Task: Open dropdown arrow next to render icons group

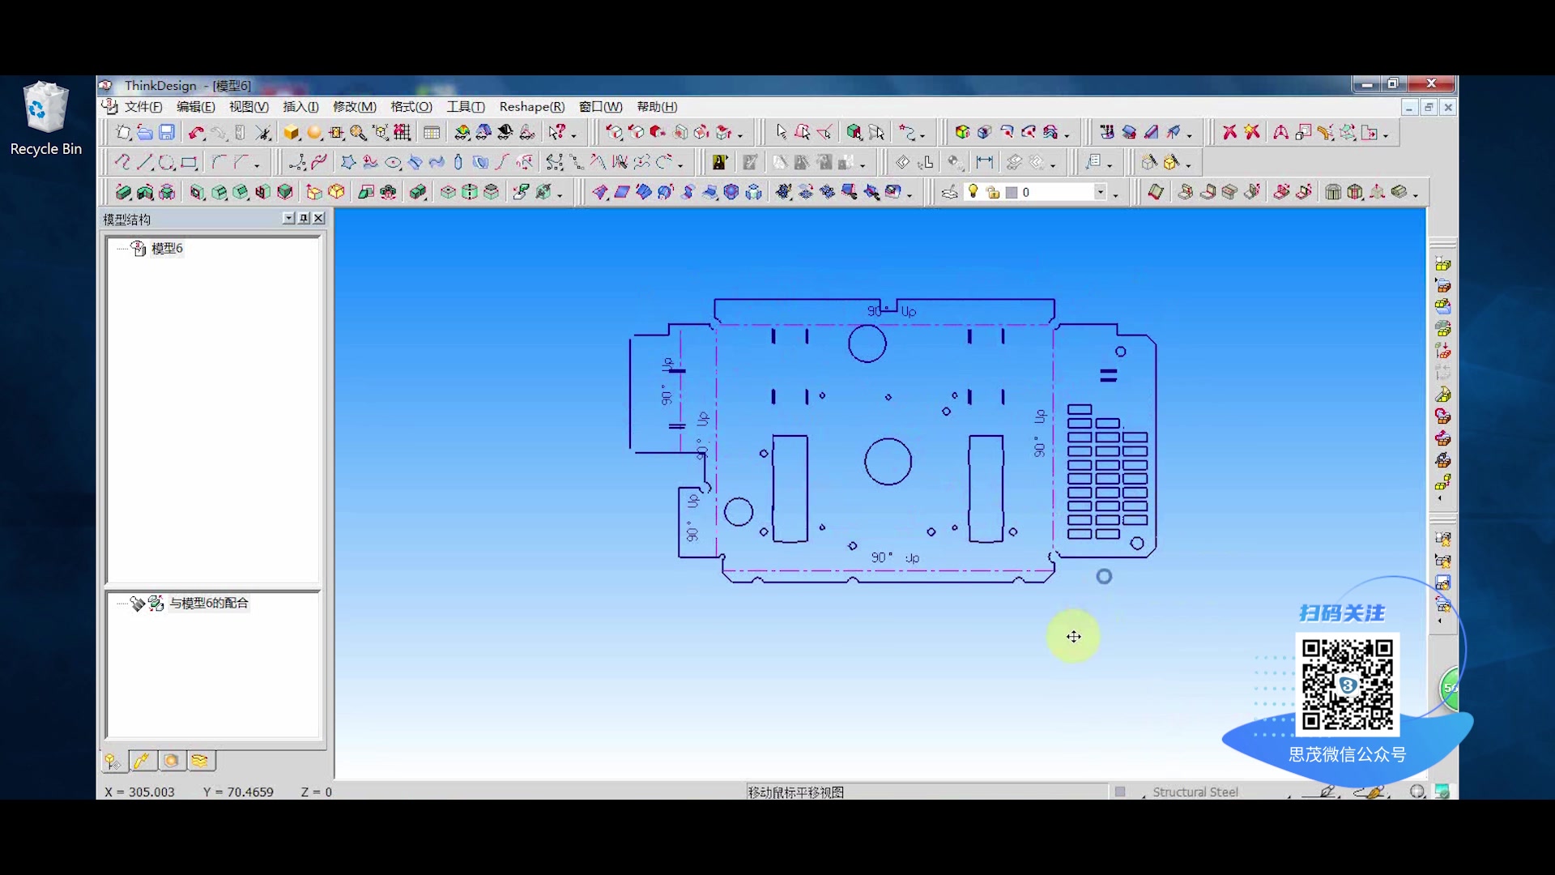Action: (863, 166)
